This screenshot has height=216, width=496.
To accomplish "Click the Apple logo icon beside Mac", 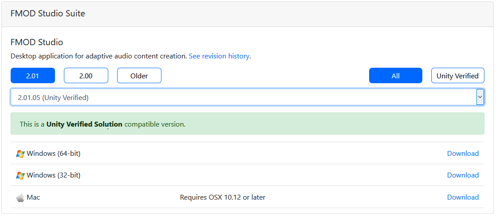I will pyautogui.click(x=20, y=198).
